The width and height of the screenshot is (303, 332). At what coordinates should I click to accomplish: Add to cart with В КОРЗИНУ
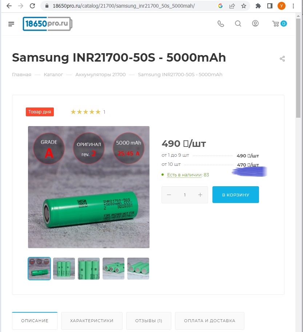[x=236, y=195]
